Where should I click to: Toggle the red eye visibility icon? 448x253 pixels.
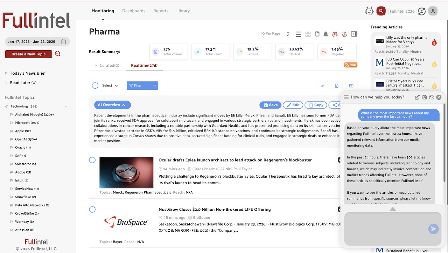pos(344,34)
